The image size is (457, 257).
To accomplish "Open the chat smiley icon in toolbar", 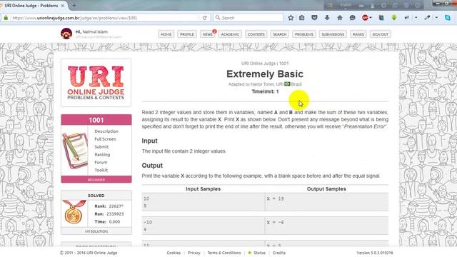I will click(x=352, y=18).
